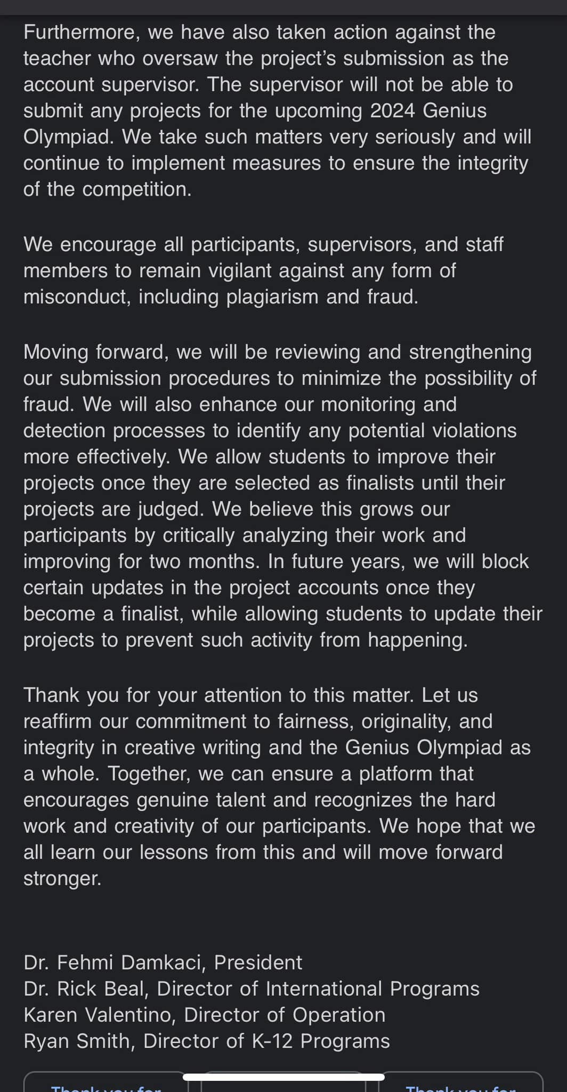
Task: Tap the middle smart reply suggestion box
Action: 283,1086
